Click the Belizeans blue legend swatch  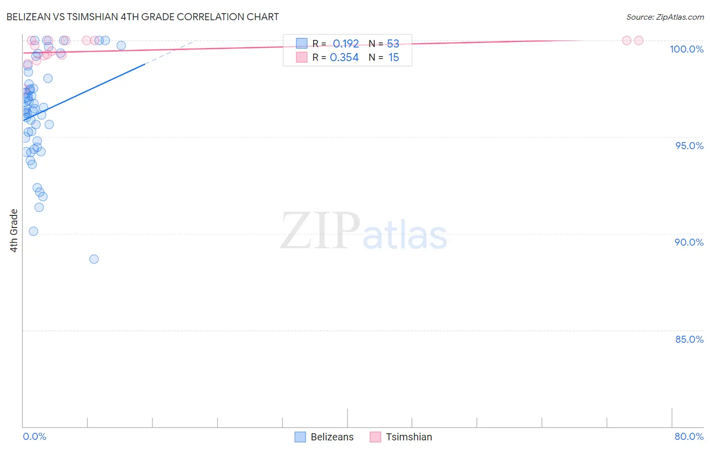pos(300,437)
